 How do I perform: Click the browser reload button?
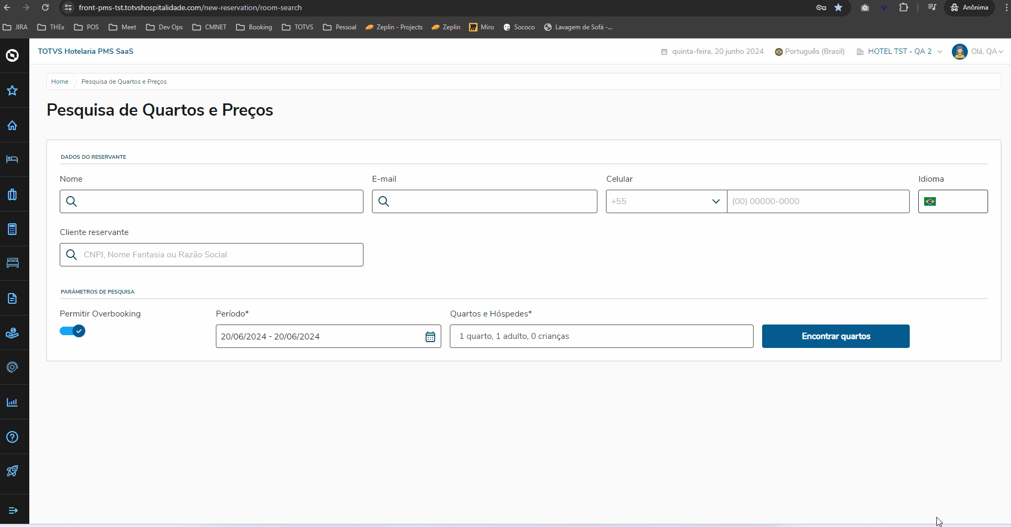click(45, 7)
